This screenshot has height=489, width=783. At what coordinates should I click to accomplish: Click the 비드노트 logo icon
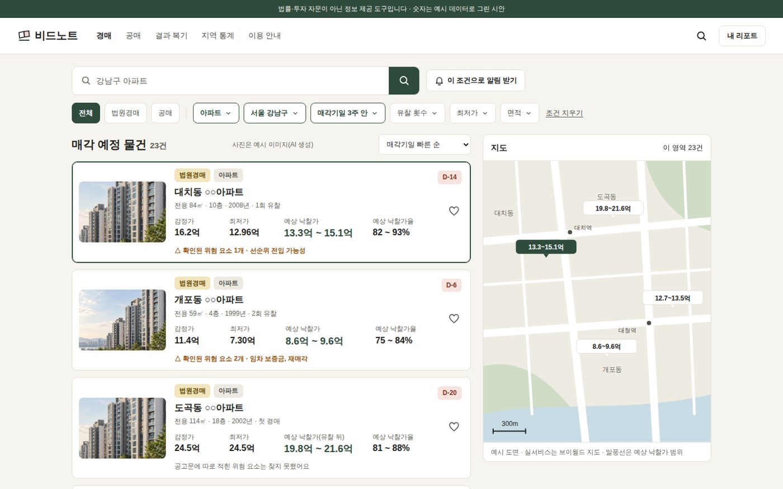coord(24,36)
